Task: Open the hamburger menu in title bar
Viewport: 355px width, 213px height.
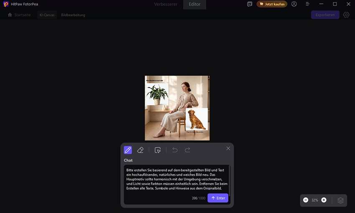Action: point(308,4)
